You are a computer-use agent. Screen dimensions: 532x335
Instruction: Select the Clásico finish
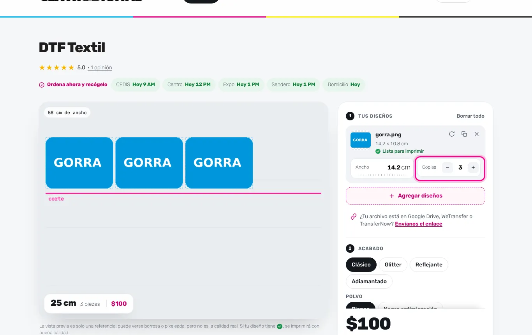click(361, 264)
